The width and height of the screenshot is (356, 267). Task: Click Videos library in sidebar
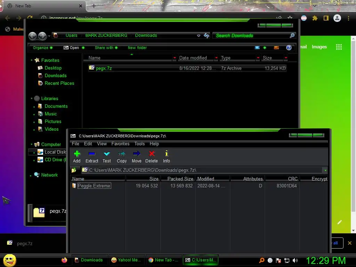[51, 129]
